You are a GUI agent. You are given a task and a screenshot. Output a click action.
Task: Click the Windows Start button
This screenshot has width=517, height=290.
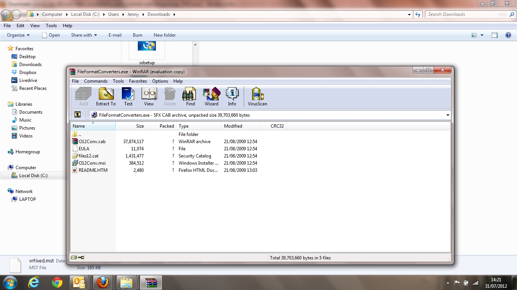coord(10,282)
